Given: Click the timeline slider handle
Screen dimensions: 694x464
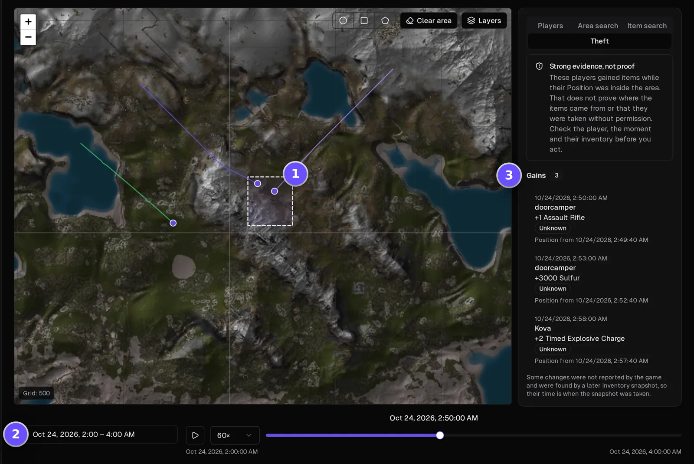Looking at the screenshot, I should (x=440, y=435).
